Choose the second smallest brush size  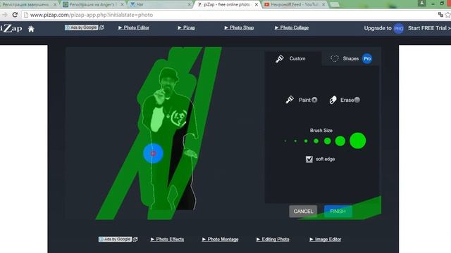pyautogui.click(x=295, y=141)
